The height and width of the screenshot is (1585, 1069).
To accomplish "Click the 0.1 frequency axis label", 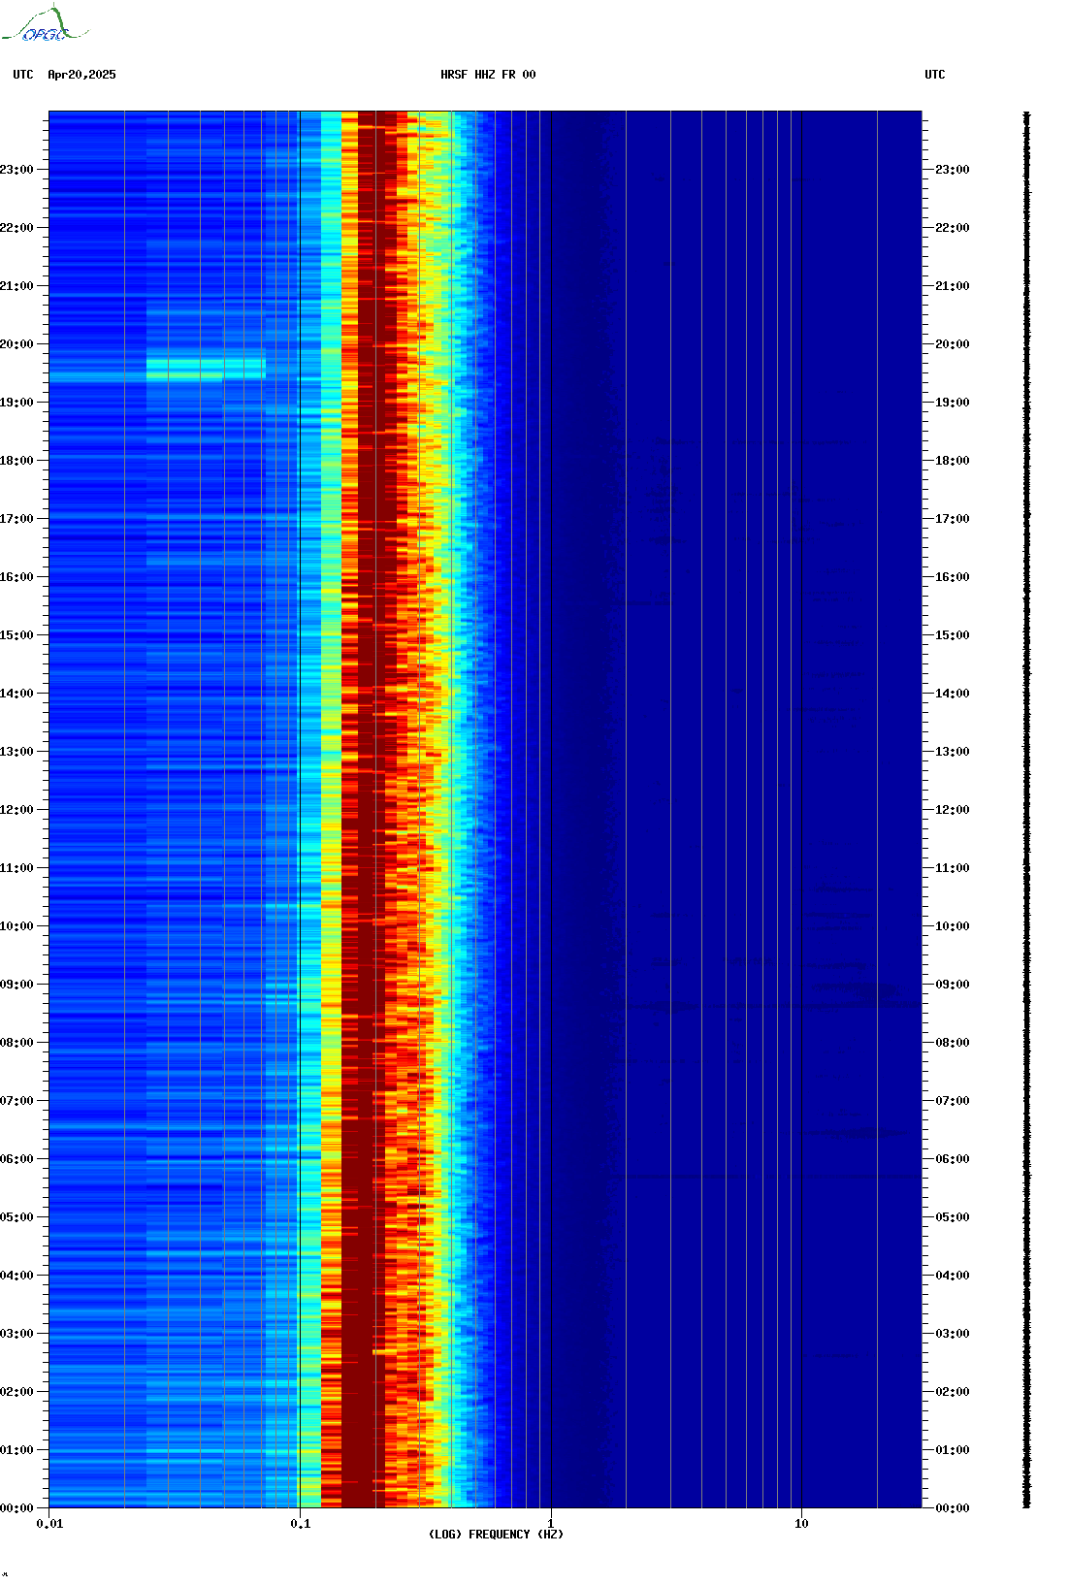I will pyautogui.click(x=300, y=1524).
